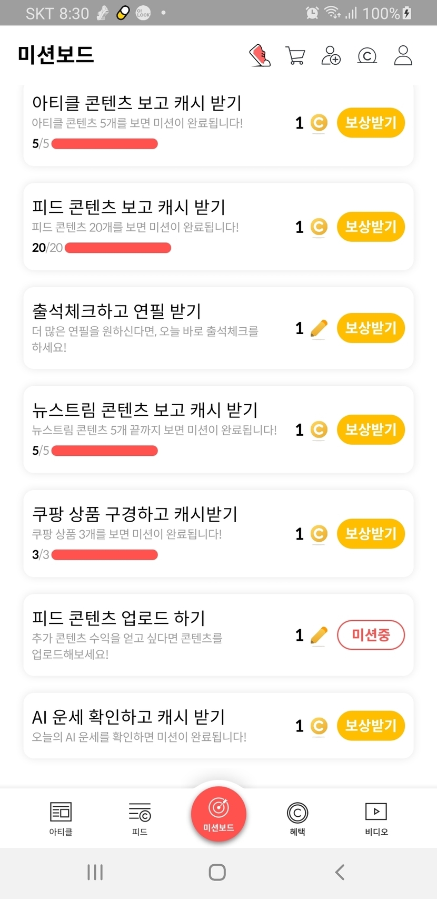Tap the 뉴스트림 콘텐츠 보고 캐시 받기 title
The width and height of the screenshot is (437, 899).
(145, 410)
